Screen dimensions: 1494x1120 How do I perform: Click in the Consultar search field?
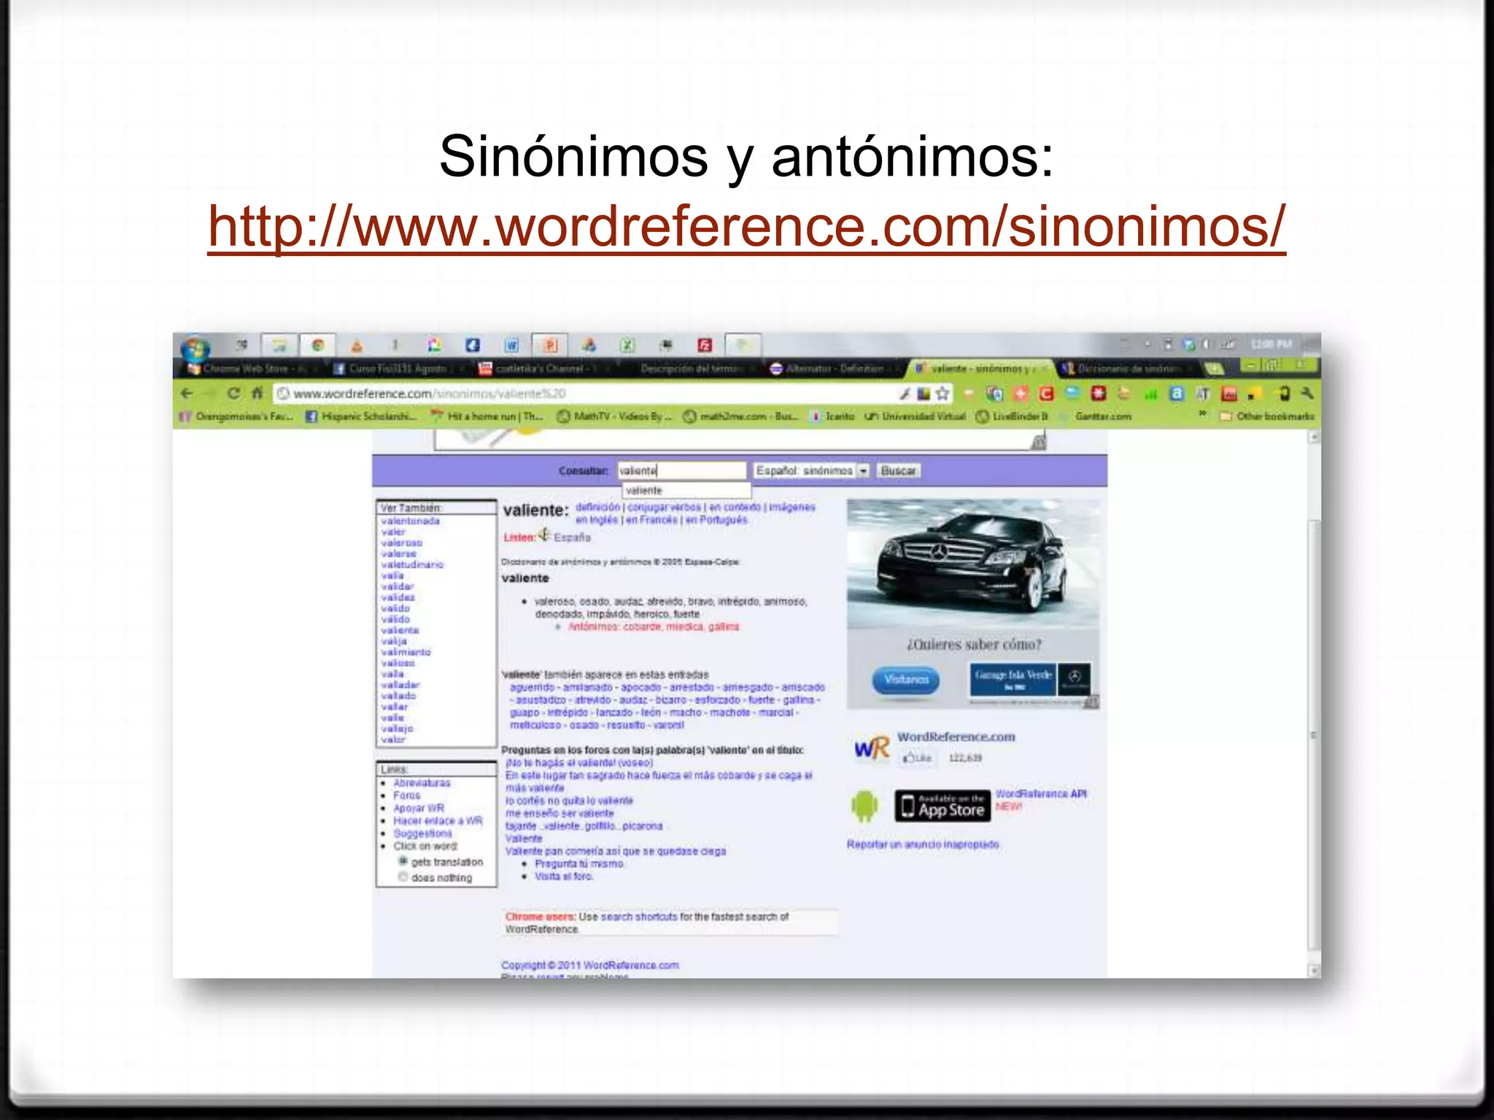coord(682,471)
